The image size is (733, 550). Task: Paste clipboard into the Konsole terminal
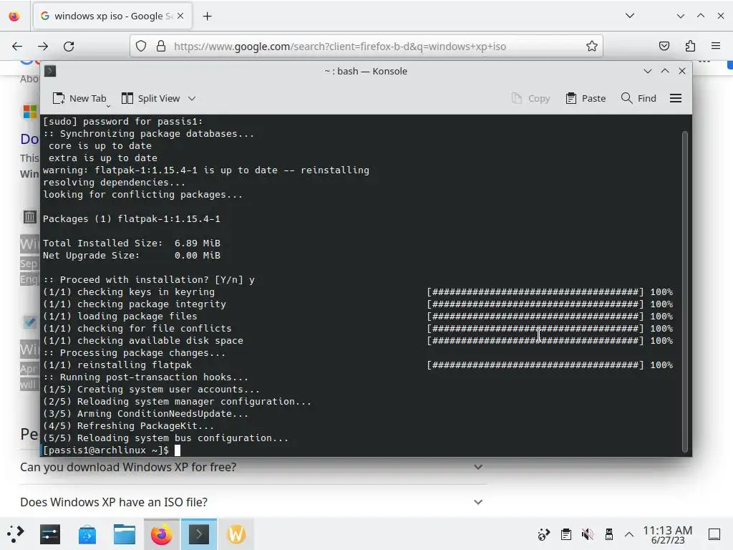[x=586, y=98]
